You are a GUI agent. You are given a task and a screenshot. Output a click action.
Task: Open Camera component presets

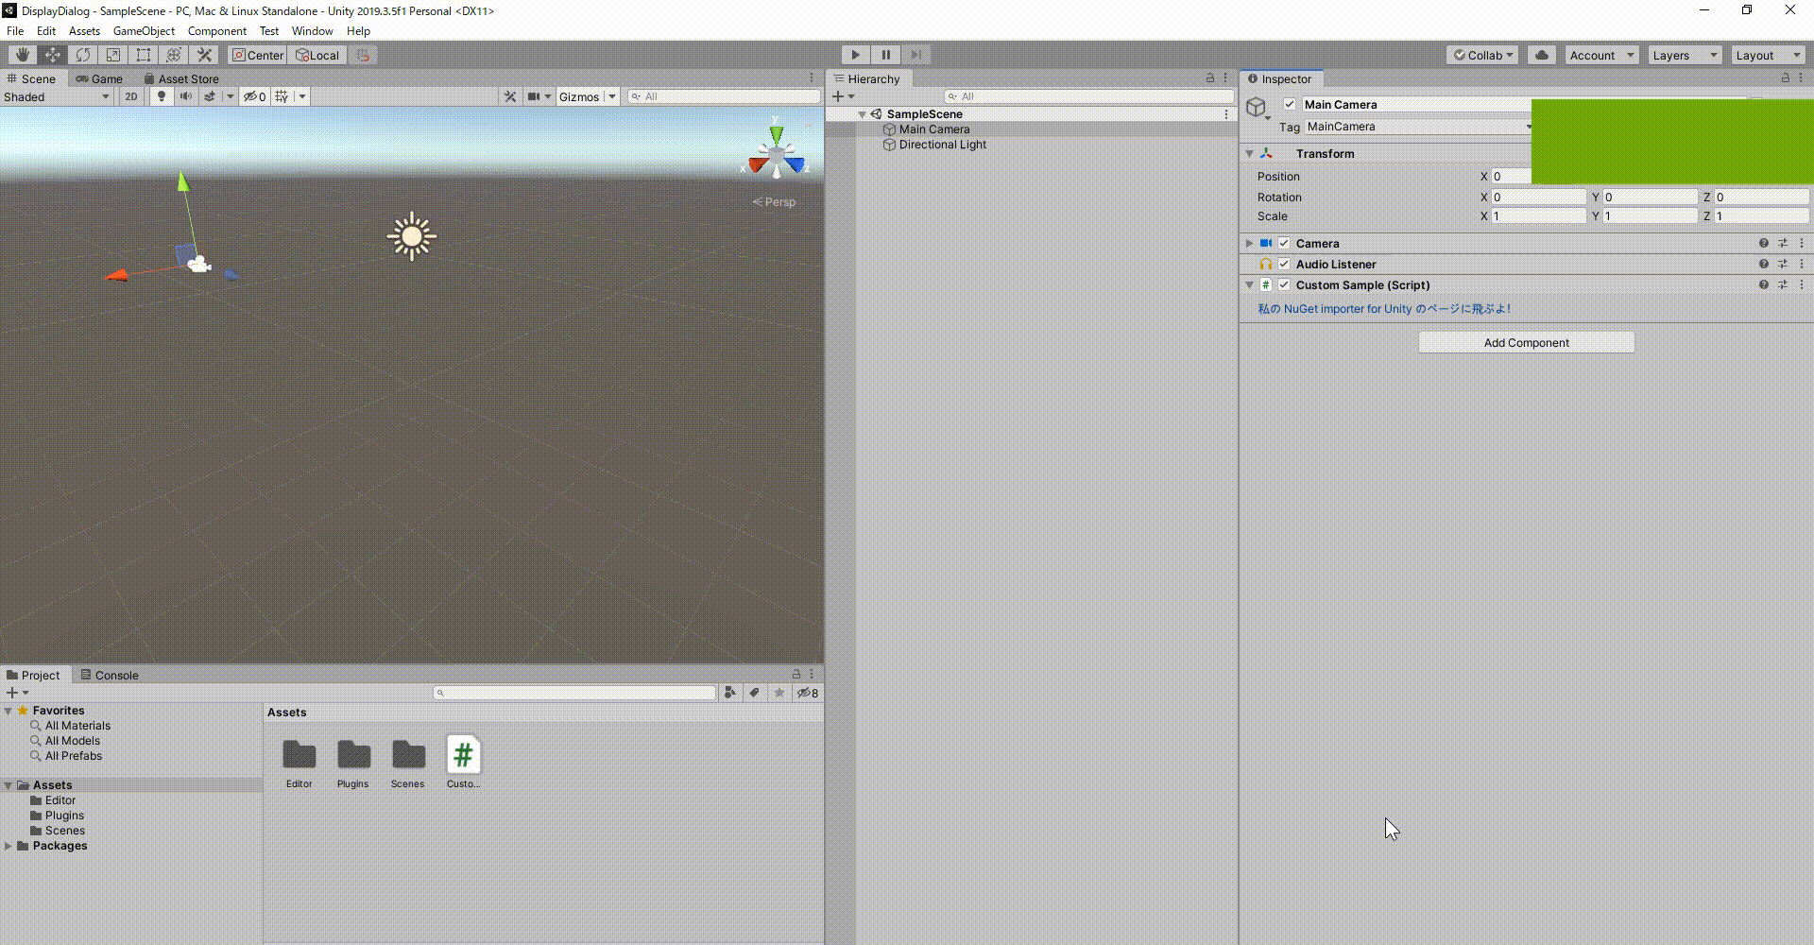[1783, 243]
